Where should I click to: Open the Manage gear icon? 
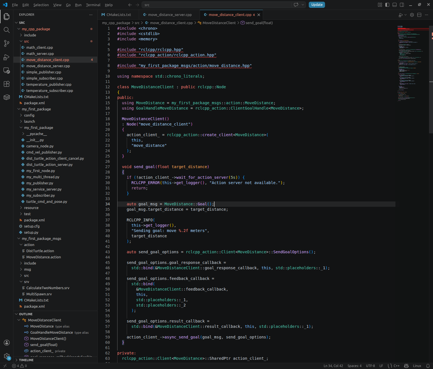7,356
